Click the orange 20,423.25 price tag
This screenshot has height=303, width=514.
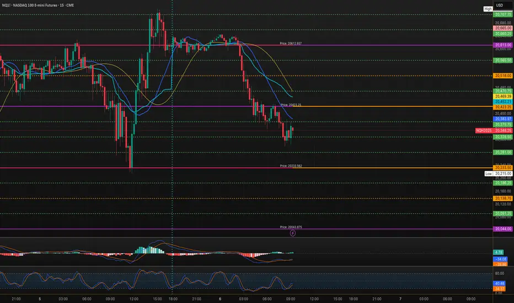pos(503,107)
